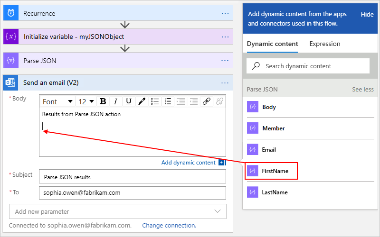Toggle bold formatting in email body
The height and width of the screenshot is (237, 380).
pyautogui.click(x=103, y=101)
